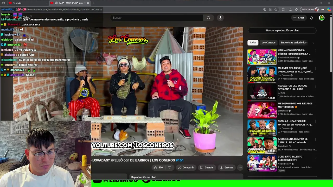
Task: Switch to the first YouTube tab
Action: pyautogui.click(x=28, y=3)
